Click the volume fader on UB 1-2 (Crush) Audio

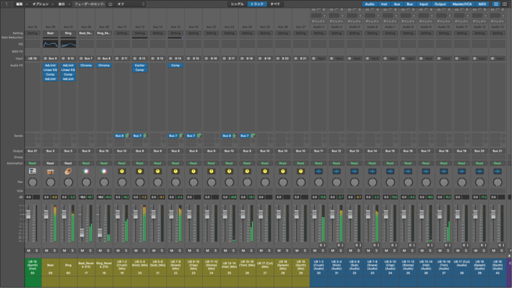point(314,214)
